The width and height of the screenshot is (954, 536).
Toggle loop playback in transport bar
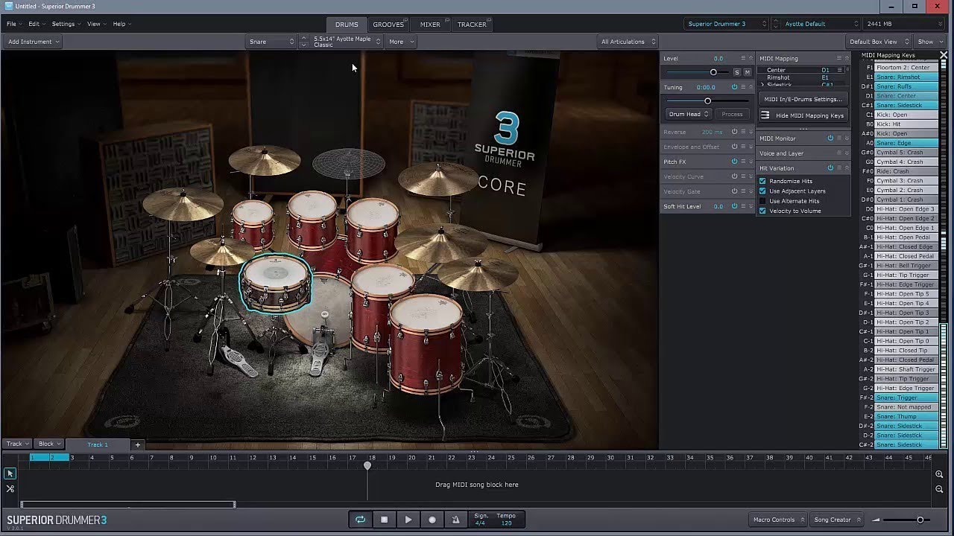tap(360, 520)
